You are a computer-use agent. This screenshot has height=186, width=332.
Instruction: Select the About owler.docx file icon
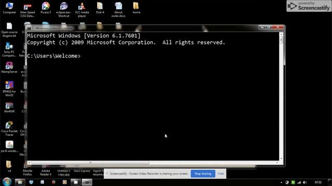118,10
